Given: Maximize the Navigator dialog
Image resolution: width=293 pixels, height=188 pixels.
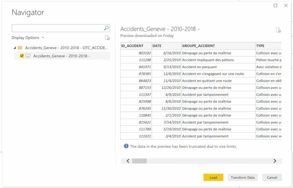Looking at the screenshot, I should 276,5.
